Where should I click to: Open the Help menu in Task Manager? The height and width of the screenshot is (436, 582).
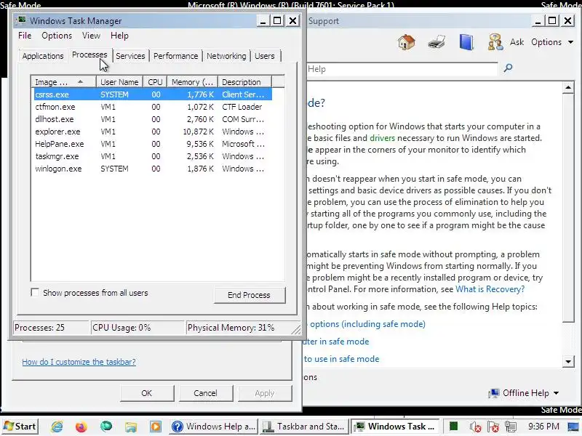(119, 36)
